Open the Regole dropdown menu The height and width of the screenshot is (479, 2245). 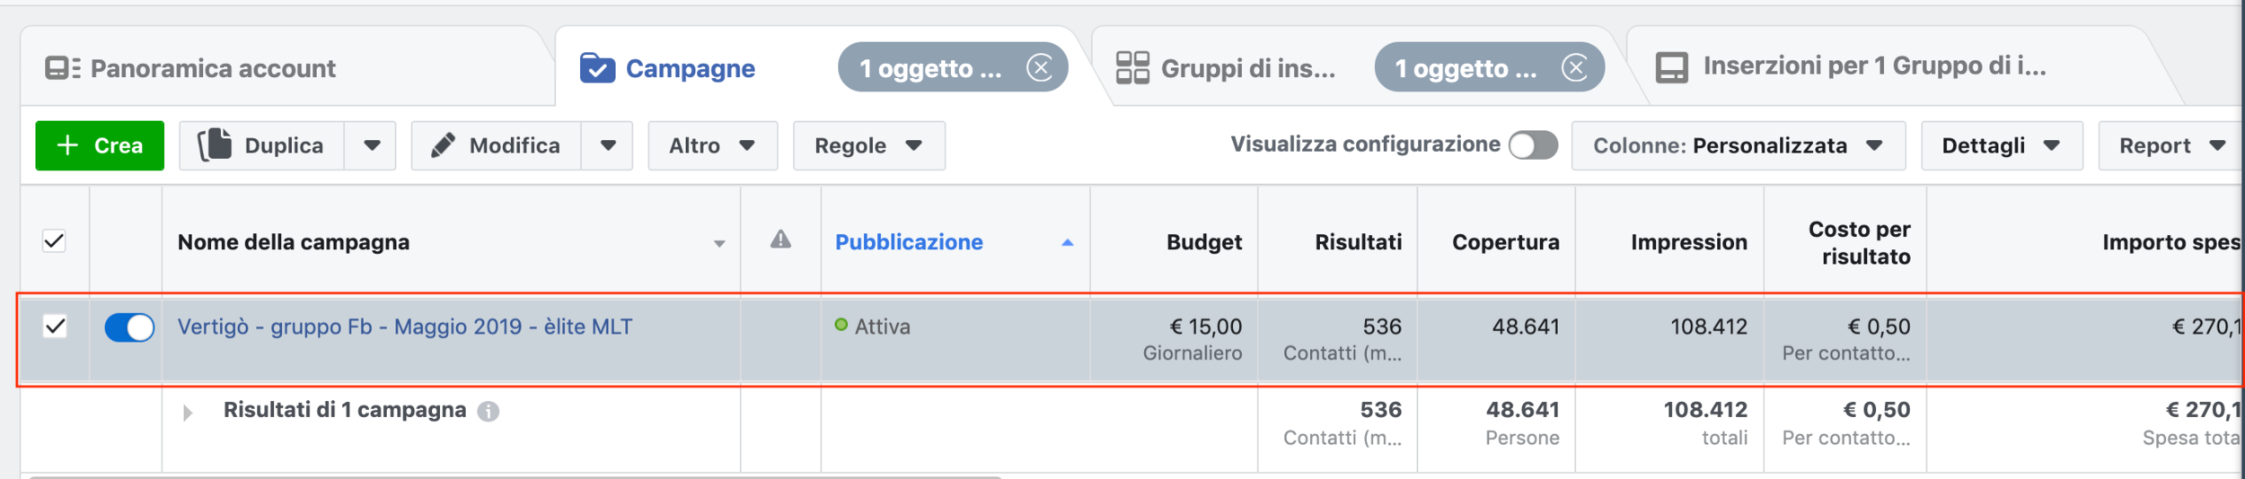coord(868,145)
